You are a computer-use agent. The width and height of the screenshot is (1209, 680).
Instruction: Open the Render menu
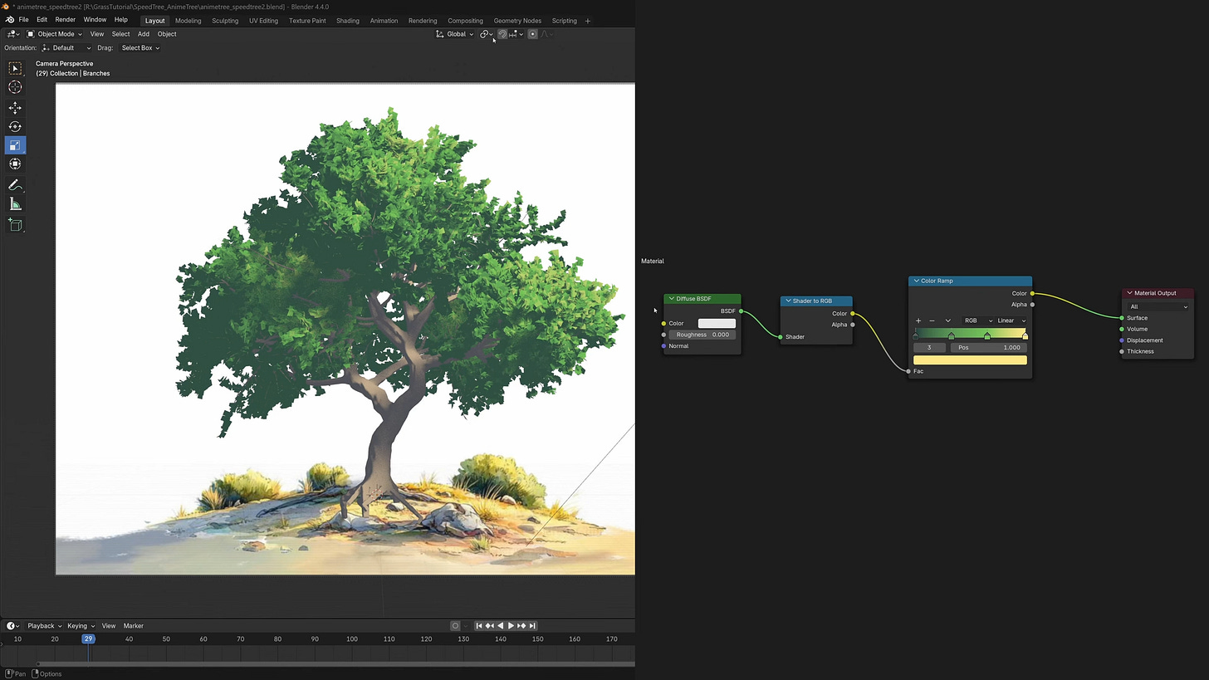pos(65,19)
